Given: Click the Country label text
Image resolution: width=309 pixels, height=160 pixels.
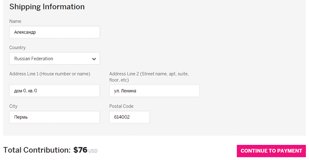Looking at the screenshot, I should pos(18,48).
